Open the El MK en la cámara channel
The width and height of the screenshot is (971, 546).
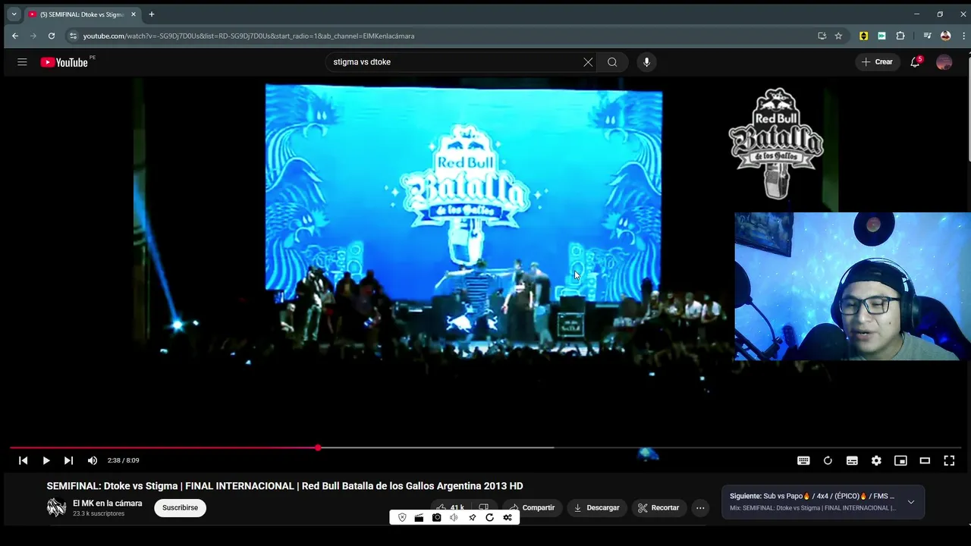[107, 504]
